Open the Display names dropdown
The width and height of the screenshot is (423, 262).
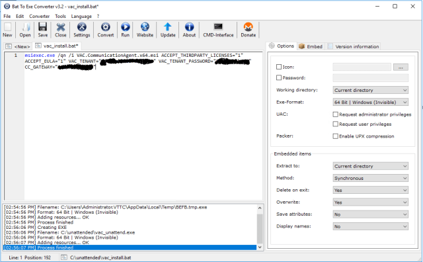(370, 226)
